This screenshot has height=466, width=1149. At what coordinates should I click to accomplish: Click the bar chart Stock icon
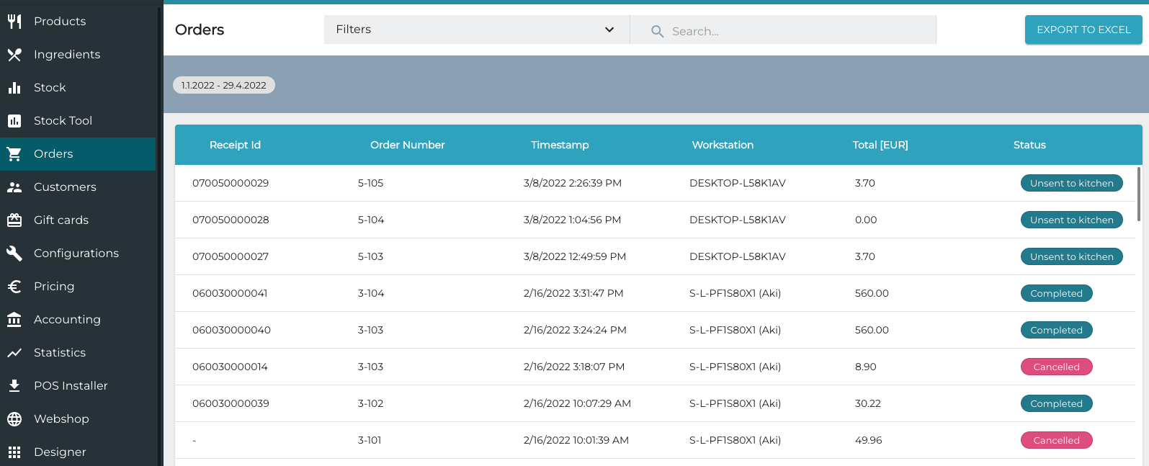tap(14, 88)
